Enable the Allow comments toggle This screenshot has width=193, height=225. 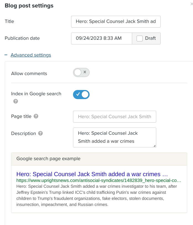click(x=81, y=72)
